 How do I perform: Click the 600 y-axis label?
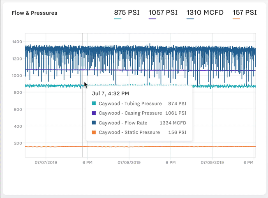coord(18,109)
